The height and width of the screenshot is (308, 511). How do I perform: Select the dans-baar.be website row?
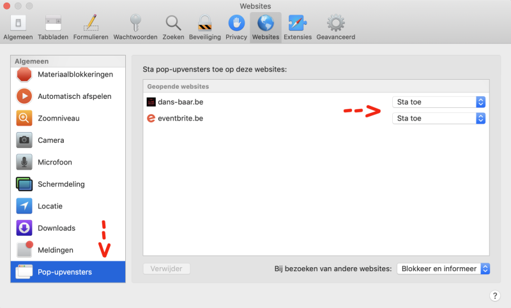(316, 102)
